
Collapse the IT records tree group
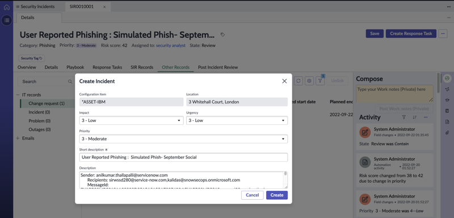[18, 95]
